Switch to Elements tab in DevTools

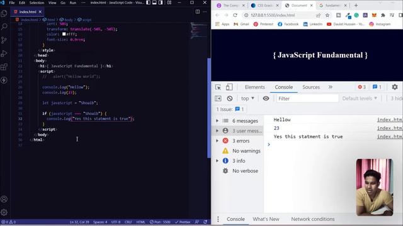click(x=254, y=87)
